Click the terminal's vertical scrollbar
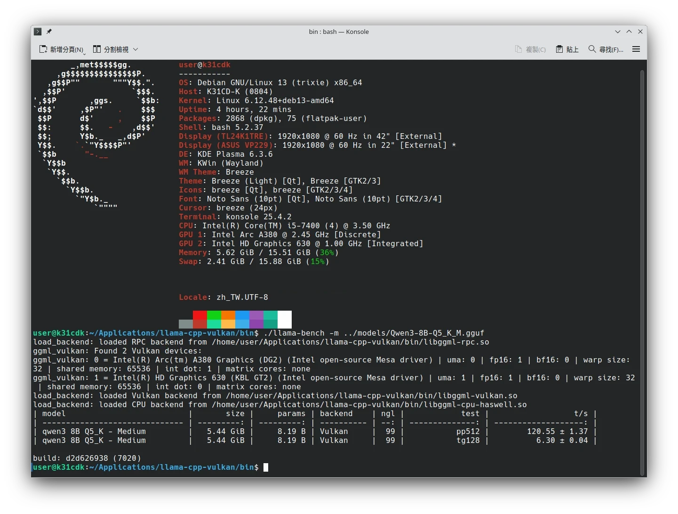 pos(642,273)
